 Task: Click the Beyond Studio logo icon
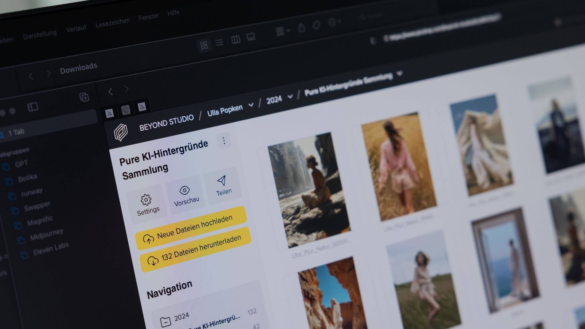coord(121,132)
